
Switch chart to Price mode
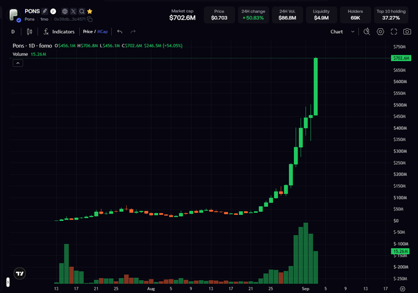click(88, 31)
